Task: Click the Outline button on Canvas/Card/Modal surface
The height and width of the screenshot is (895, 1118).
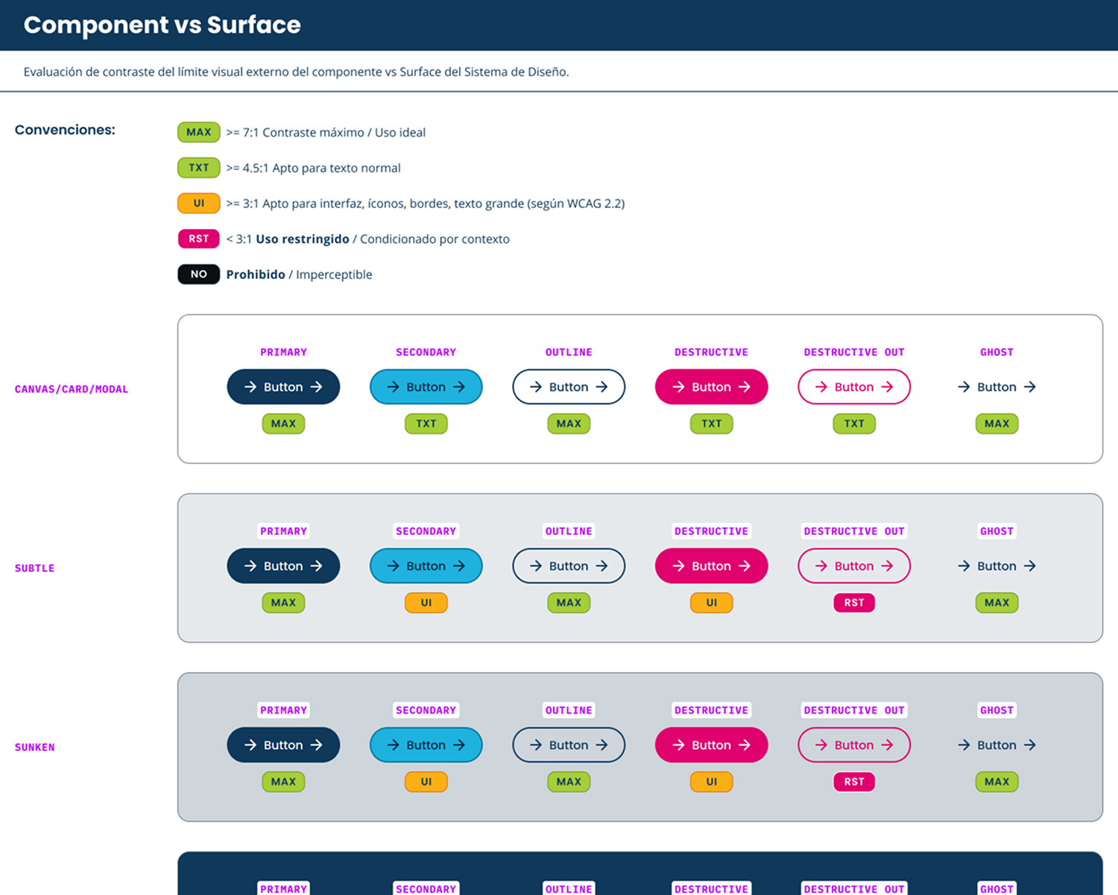Action: coord(569,387)
